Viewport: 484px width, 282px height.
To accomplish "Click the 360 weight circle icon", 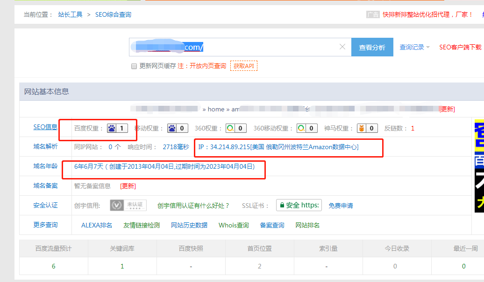I will click(230, 128).
